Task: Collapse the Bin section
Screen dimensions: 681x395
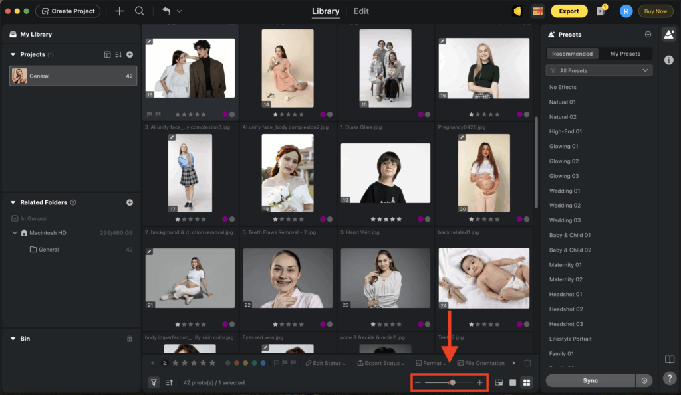Action: tap(13, 339)
